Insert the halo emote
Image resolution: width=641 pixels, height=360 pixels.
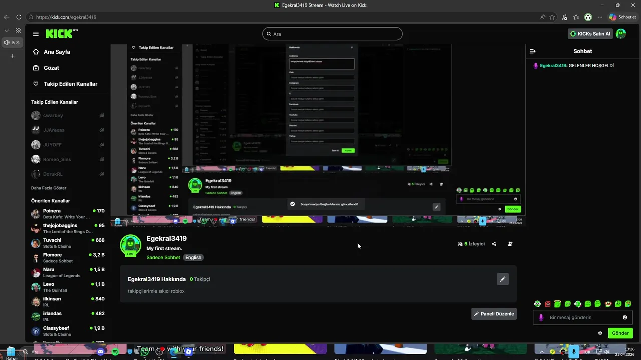pyautogui.click(x=557, y=304)
